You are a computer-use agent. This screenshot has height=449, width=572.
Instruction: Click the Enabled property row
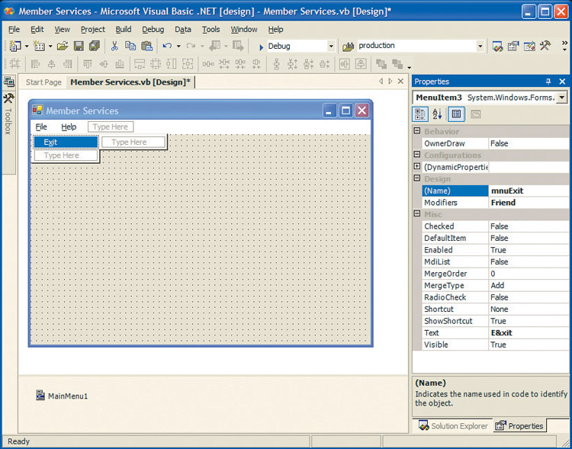coord(496,250)
